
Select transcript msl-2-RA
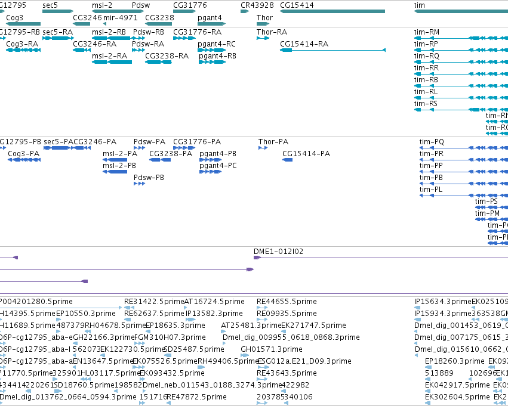pos(112,62)
